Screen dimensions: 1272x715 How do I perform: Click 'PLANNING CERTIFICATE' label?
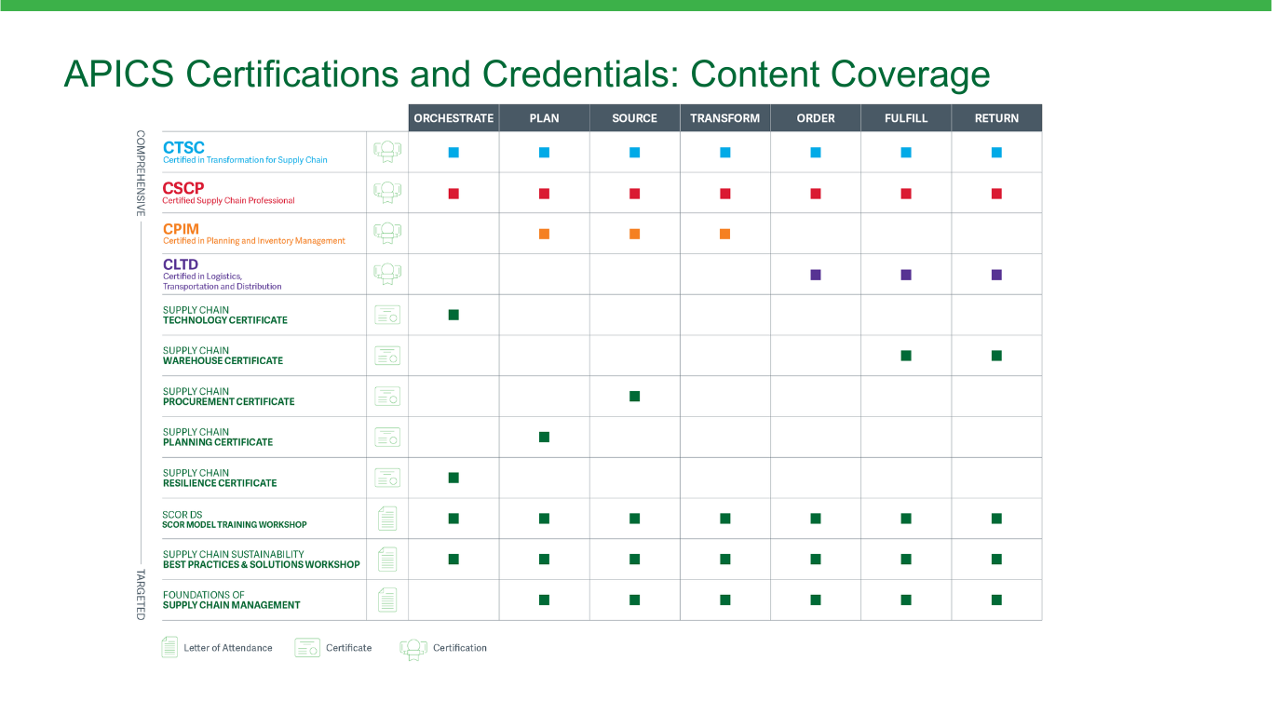(x=218, y=442)
